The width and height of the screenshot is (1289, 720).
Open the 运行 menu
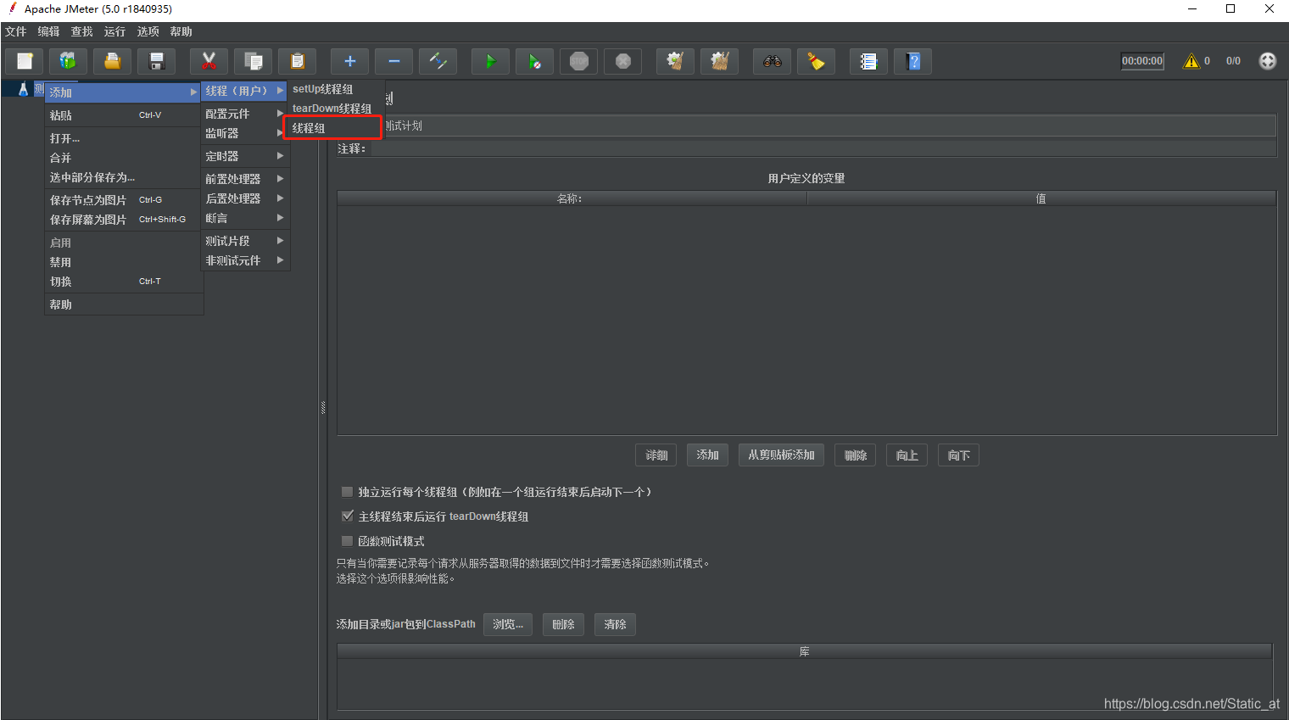click(x=115, y=32)
